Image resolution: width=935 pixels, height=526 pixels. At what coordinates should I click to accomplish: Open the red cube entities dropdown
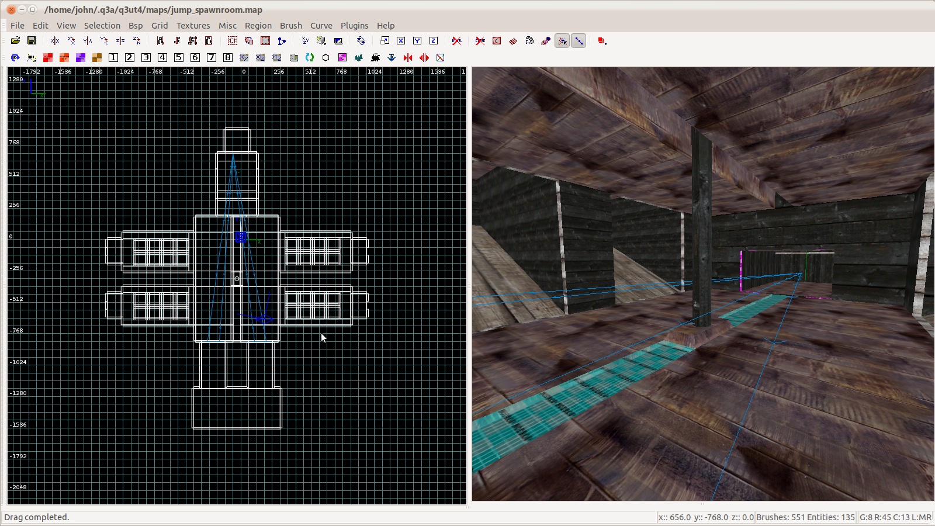(x=602, y=41)
